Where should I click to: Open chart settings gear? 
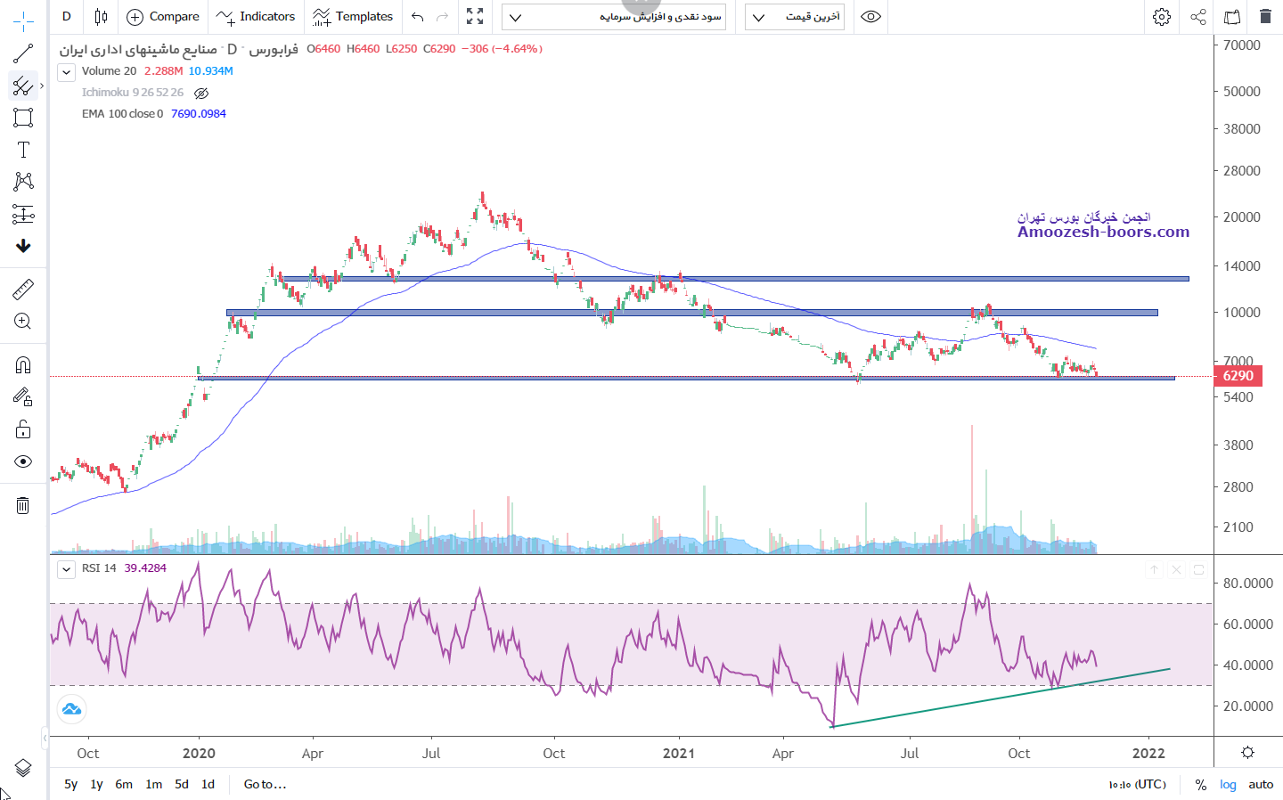click(x=1161, y=17)
